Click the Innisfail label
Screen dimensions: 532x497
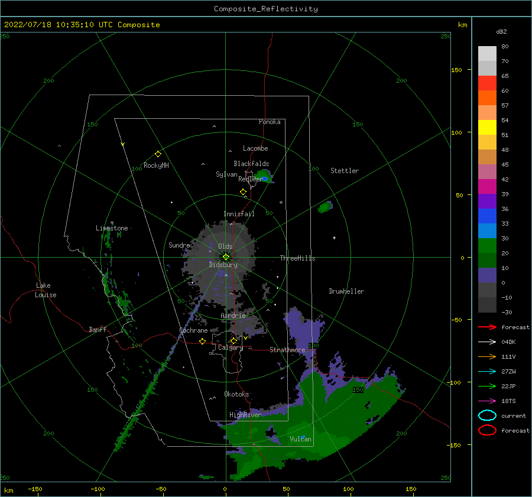point(239,214)
